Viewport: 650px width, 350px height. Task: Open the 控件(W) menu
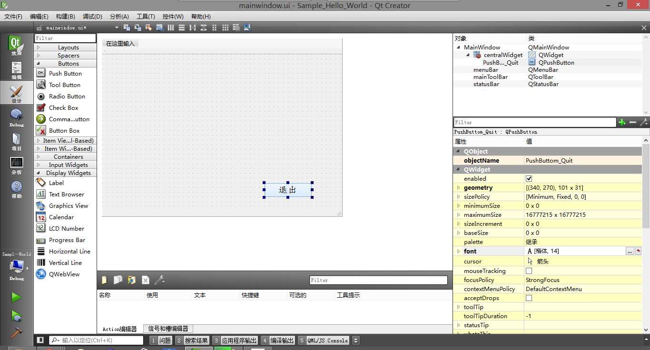(173, 16)
